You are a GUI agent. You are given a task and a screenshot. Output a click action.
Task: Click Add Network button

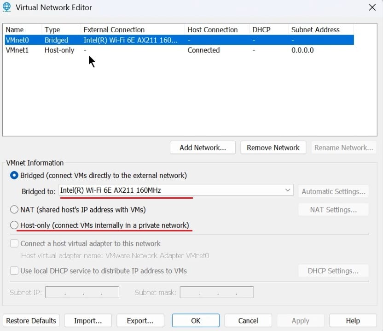[x=203, y=147]
